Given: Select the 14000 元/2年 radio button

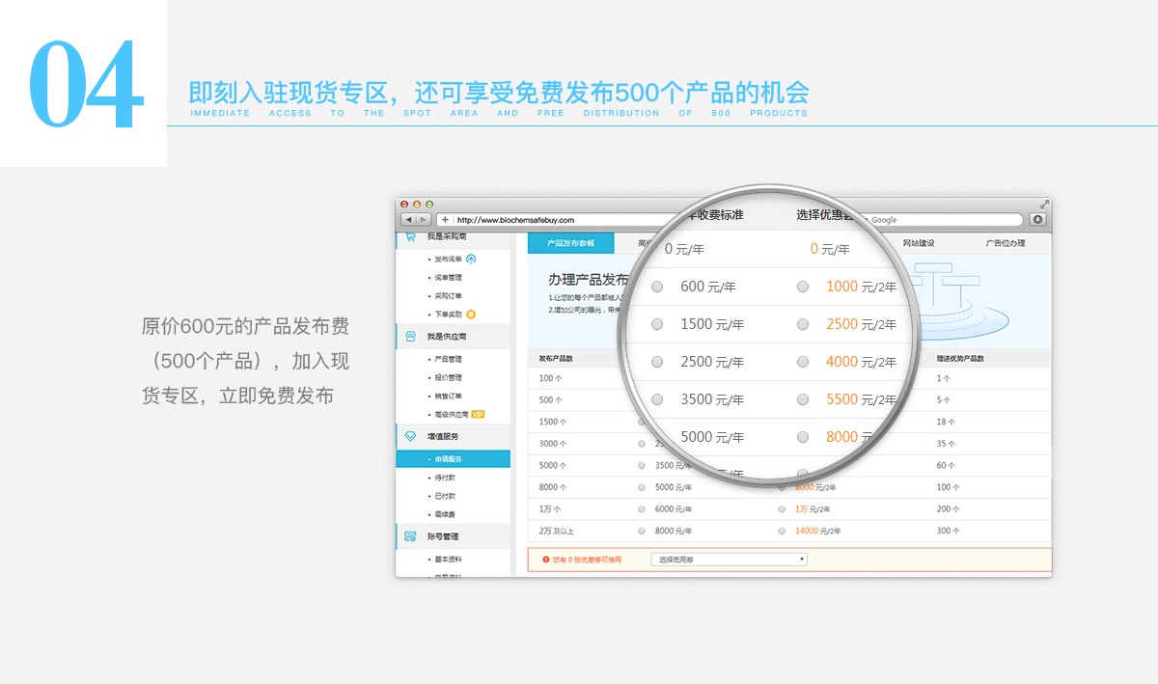Looking at the screenshot, I should pyautogui.click(x=782, y=532).
